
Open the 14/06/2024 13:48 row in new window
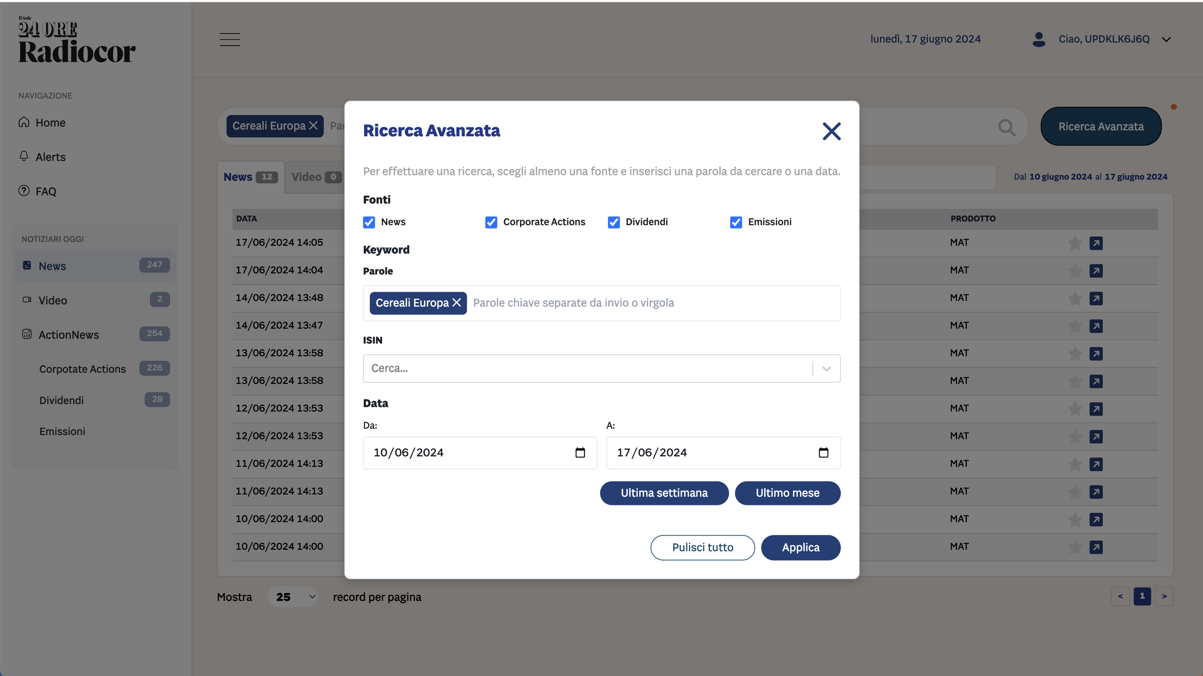pyautogui.click(x=1096, y=298)
